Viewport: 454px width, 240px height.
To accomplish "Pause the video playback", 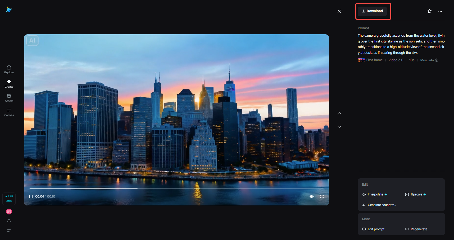I will pyautogui.click(x=31, y=196).
